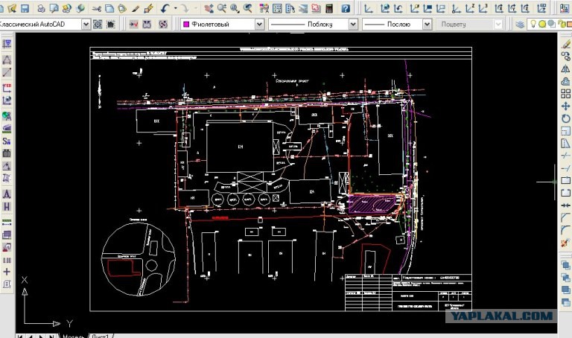This screenshot has height=338, width=572.
Task: Click the 'H' icon in the left toolbar
Action: (x=7, y=206)
